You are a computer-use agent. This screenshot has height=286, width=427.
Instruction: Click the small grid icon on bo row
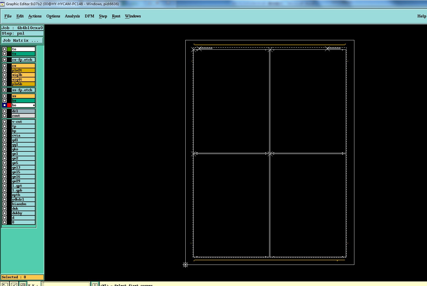[34, 105]
